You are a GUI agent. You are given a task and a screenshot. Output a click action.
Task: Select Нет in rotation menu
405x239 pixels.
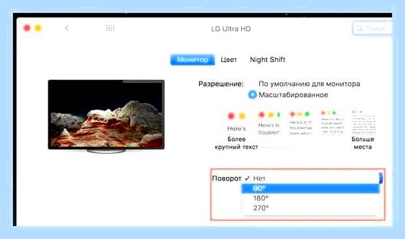coord(310,178)
